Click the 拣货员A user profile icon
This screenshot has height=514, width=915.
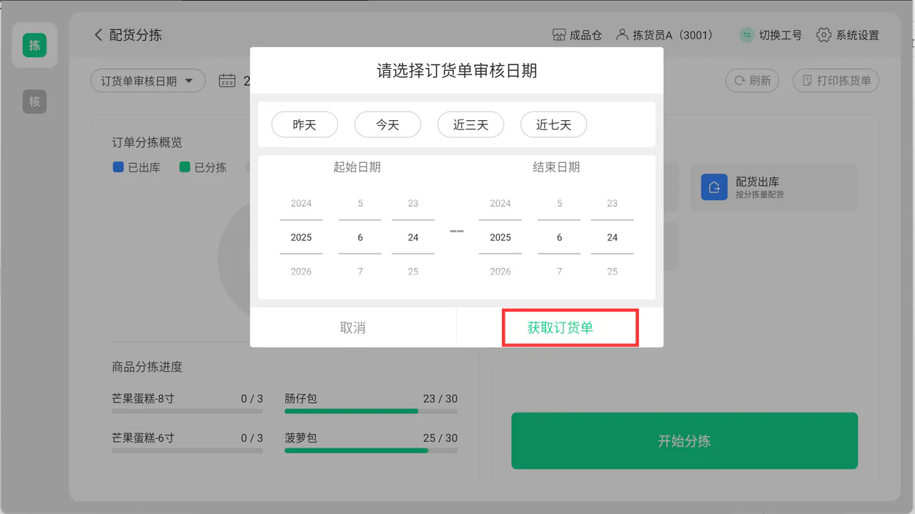tap(622, 35)
